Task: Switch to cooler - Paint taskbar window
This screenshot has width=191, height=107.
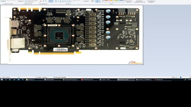Action: [107, 80]
